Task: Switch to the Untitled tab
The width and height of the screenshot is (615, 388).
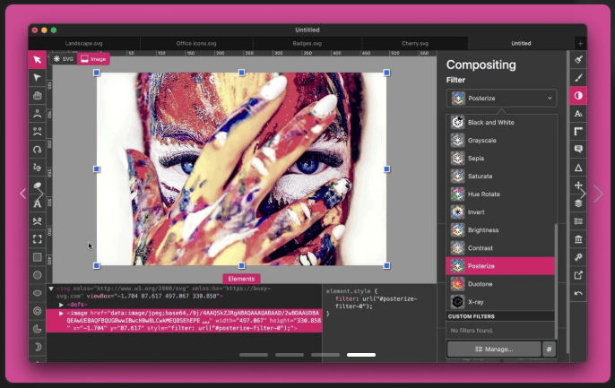Action: pos(521,44)
